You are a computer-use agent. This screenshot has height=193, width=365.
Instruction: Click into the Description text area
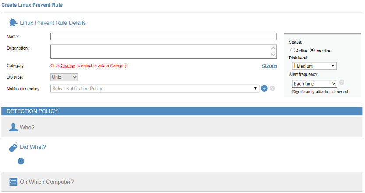tap(160, 51)
